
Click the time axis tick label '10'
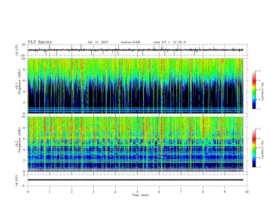click(x=247, y=192)
